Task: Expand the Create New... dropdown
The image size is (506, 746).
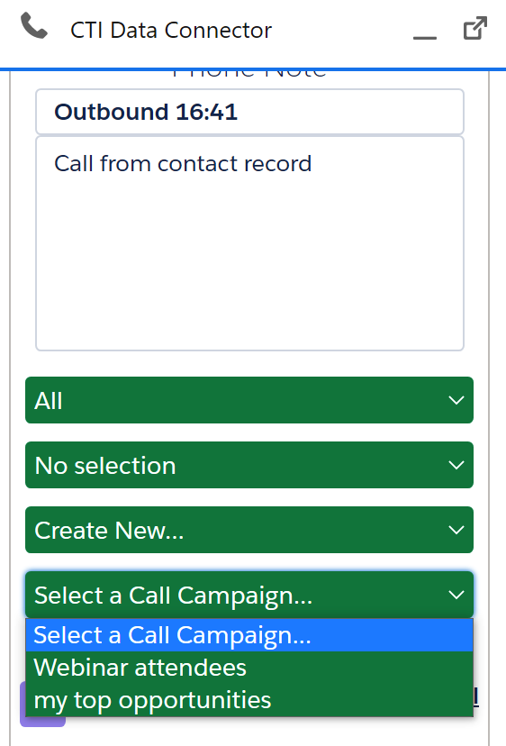Action: [x=249, y=530]
